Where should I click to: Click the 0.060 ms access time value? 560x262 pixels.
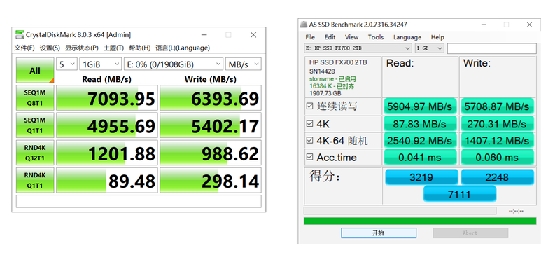click(497, 158)
